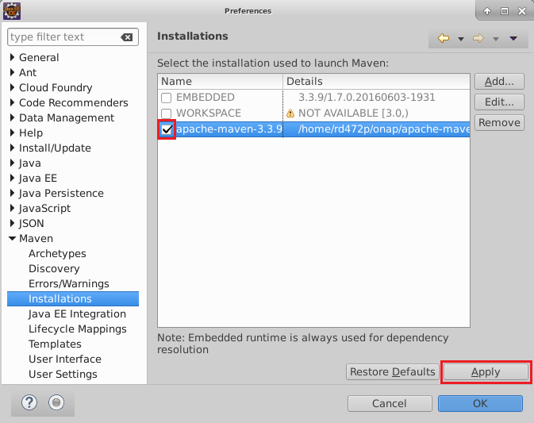Click the 3.3.9/1.7.0.20160603-1931 details cell
534x423 pixels.
(x=367, y=98)
